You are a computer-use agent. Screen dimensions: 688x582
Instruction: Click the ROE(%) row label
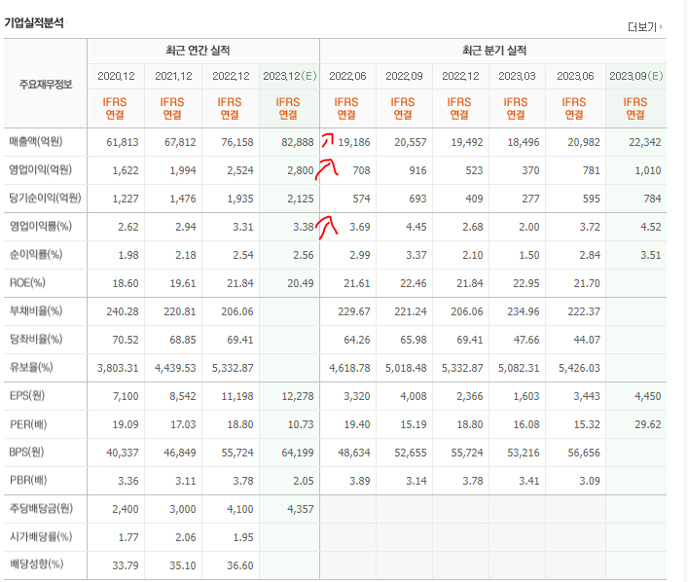click(x=27, y=282)
